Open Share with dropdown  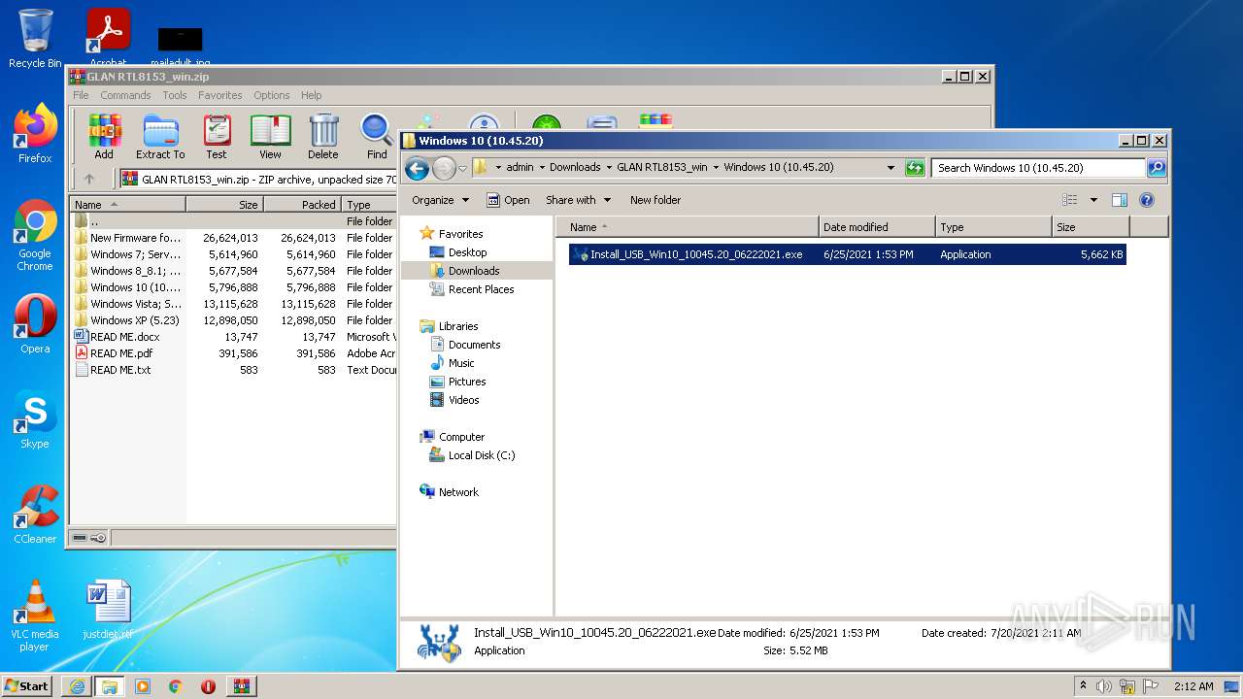click(x=579, y=200)
